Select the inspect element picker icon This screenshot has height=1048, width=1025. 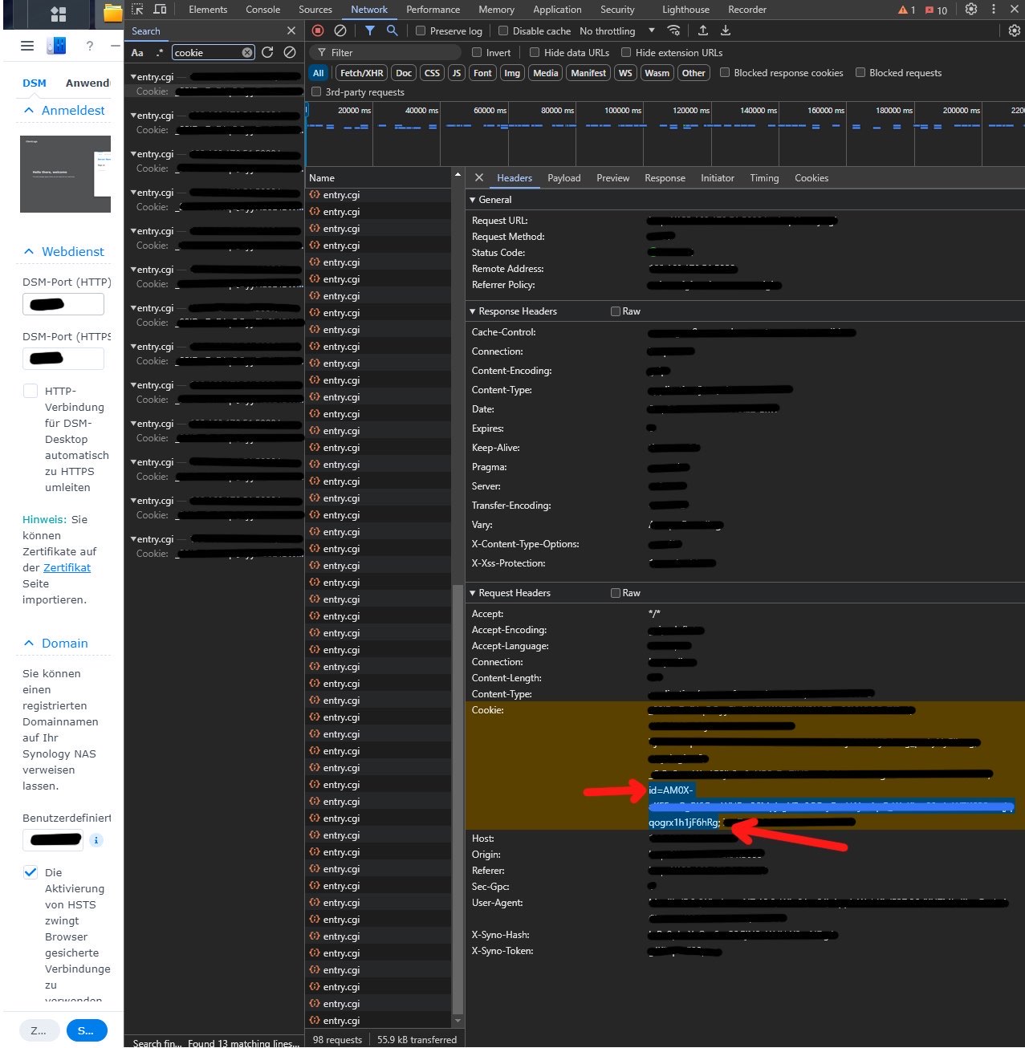tap(137, 10)
